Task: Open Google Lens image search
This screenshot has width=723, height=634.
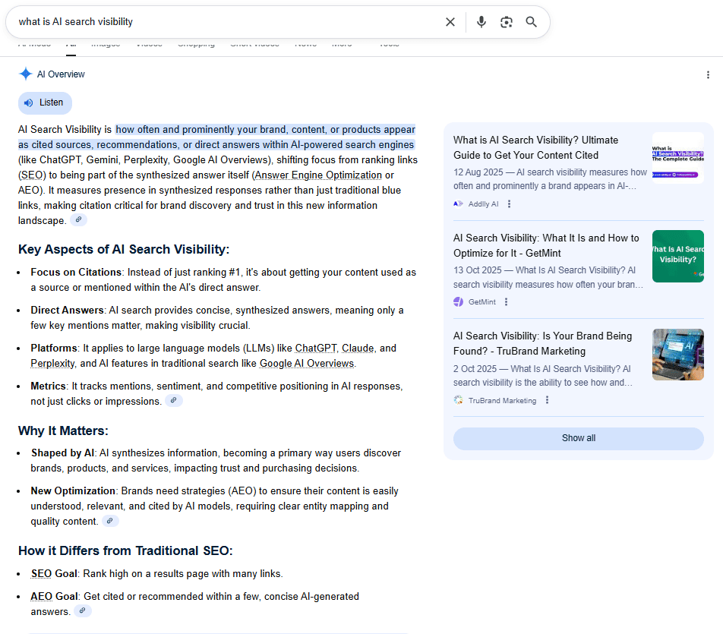Action: pyautogui.click(x=506, y=22)
